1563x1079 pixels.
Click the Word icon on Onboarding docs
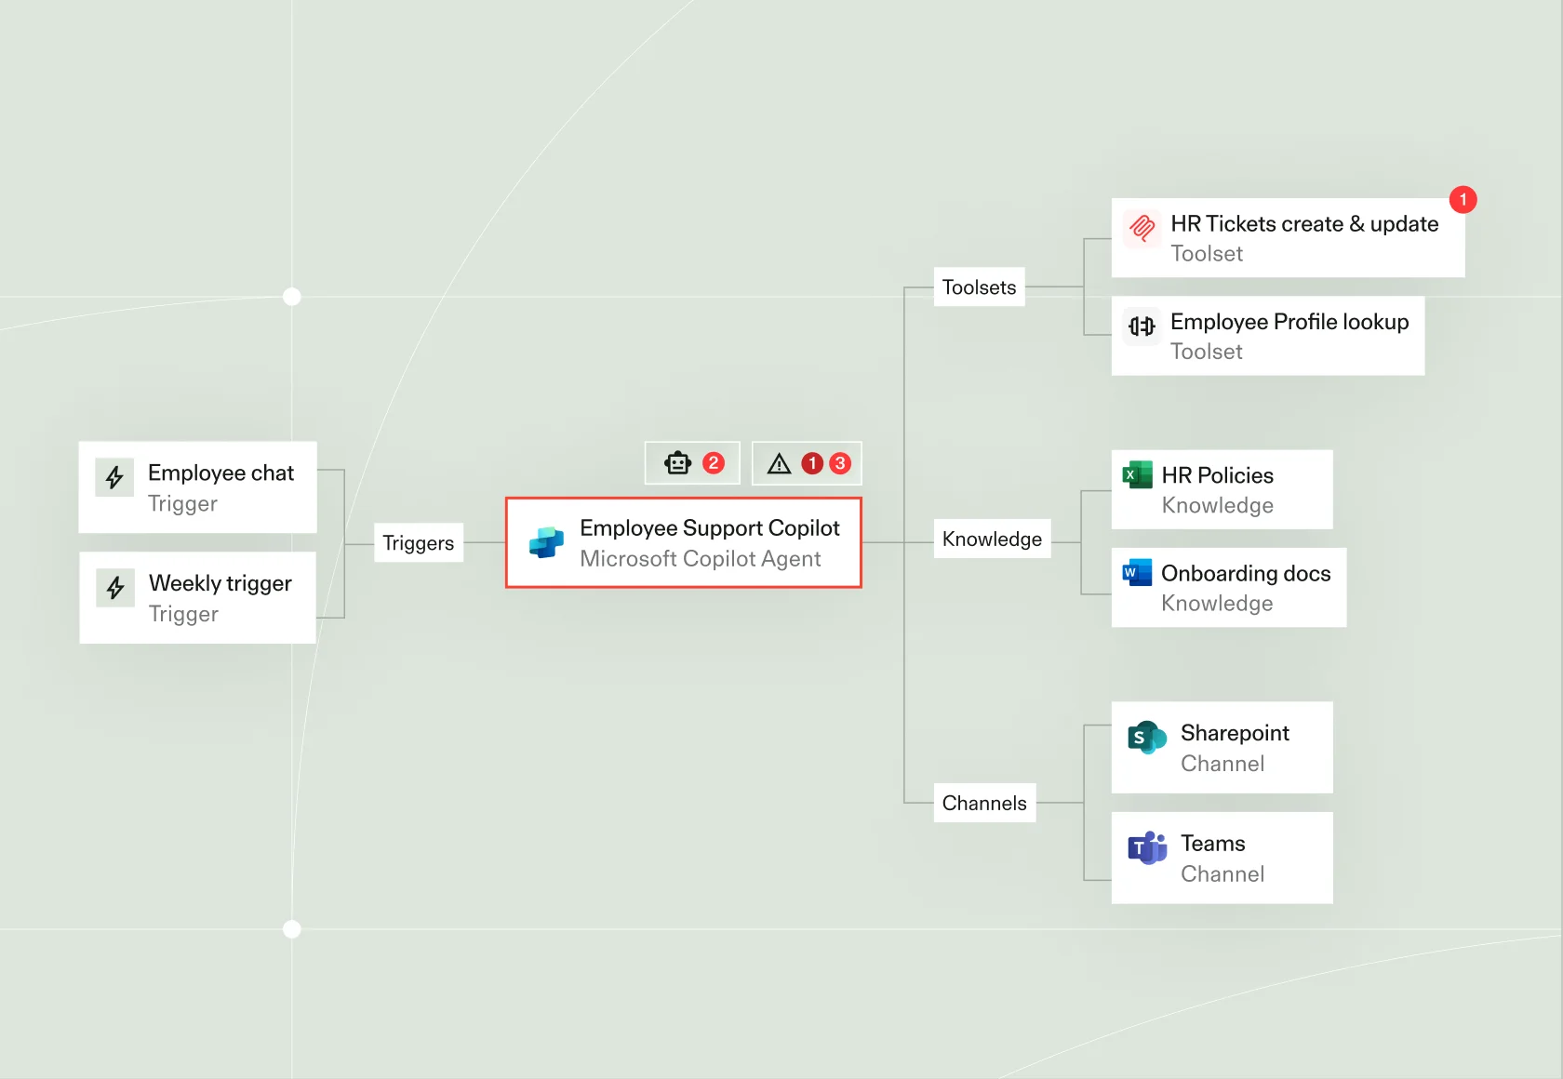pyautogui.click(x=1137, y=573)
